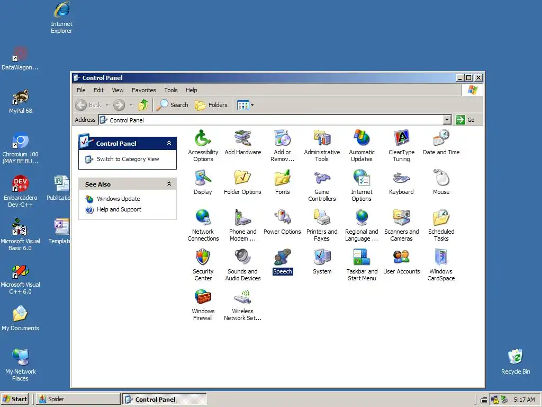Image resolution: width=542 pixels, height=407 pixels.
Task: Click the Start button
Action: pyautogui.click(x=14, y=399)
